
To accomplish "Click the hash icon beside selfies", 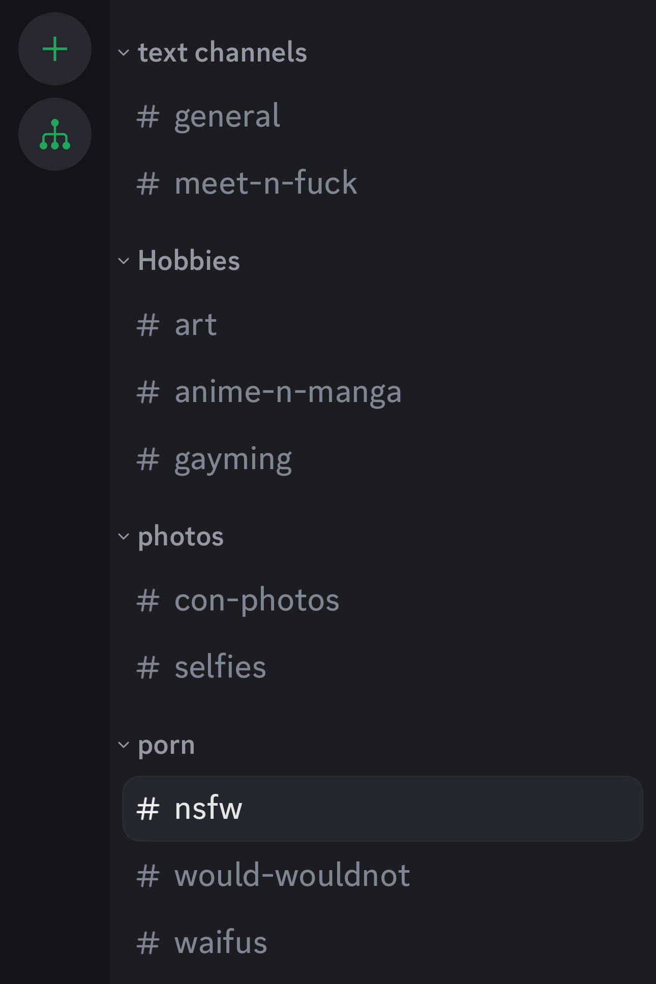I will (x=148, y=667).
